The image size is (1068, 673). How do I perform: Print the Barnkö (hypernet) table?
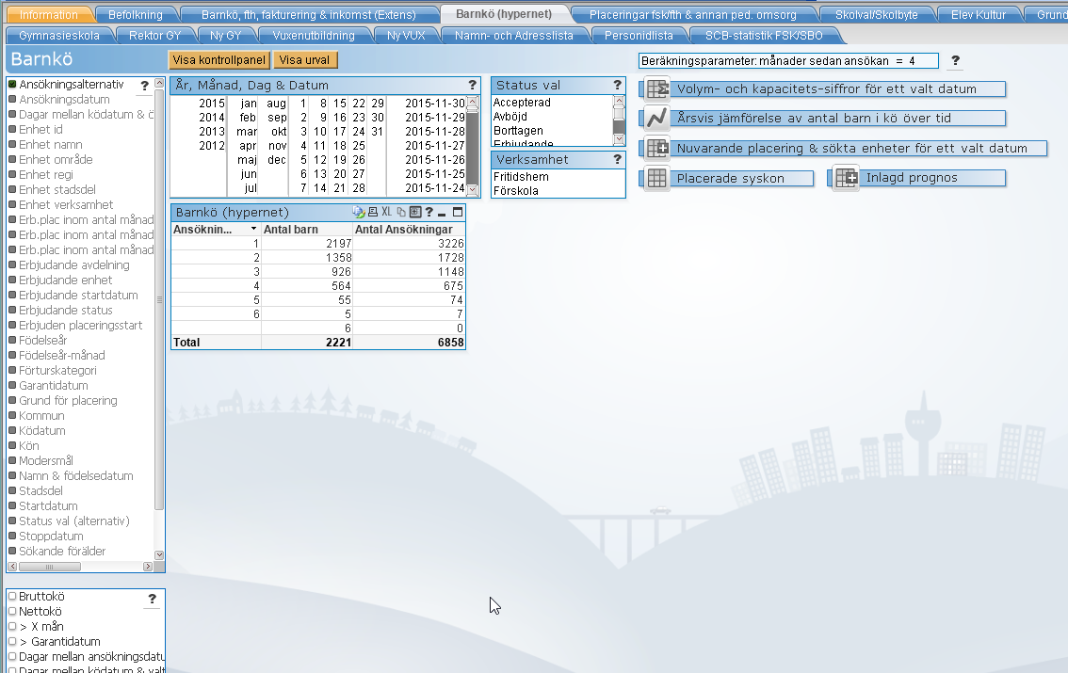click(x=373, y=213)
